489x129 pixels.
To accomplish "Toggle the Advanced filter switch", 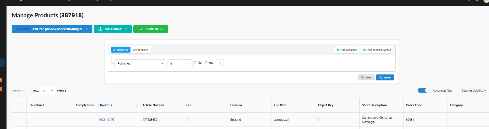I will coord(423,90).
